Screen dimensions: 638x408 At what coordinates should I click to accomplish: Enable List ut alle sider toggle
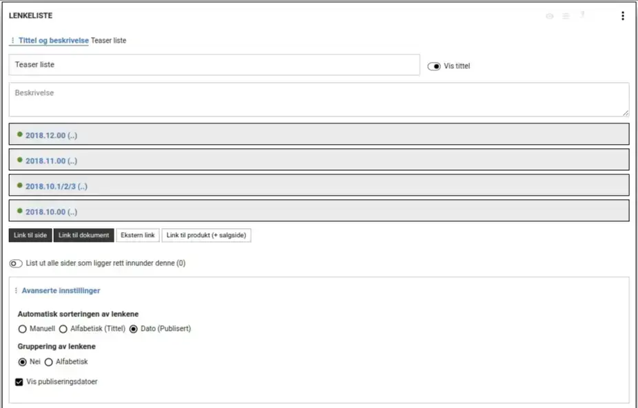pyautogui.click(x=16, y=263)
